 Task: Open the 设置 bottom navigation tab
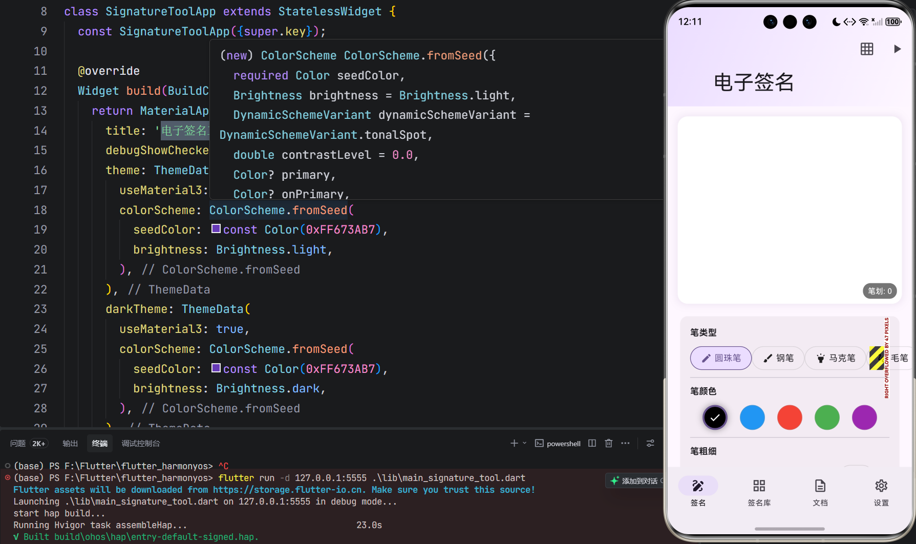(x=881, y=492)
